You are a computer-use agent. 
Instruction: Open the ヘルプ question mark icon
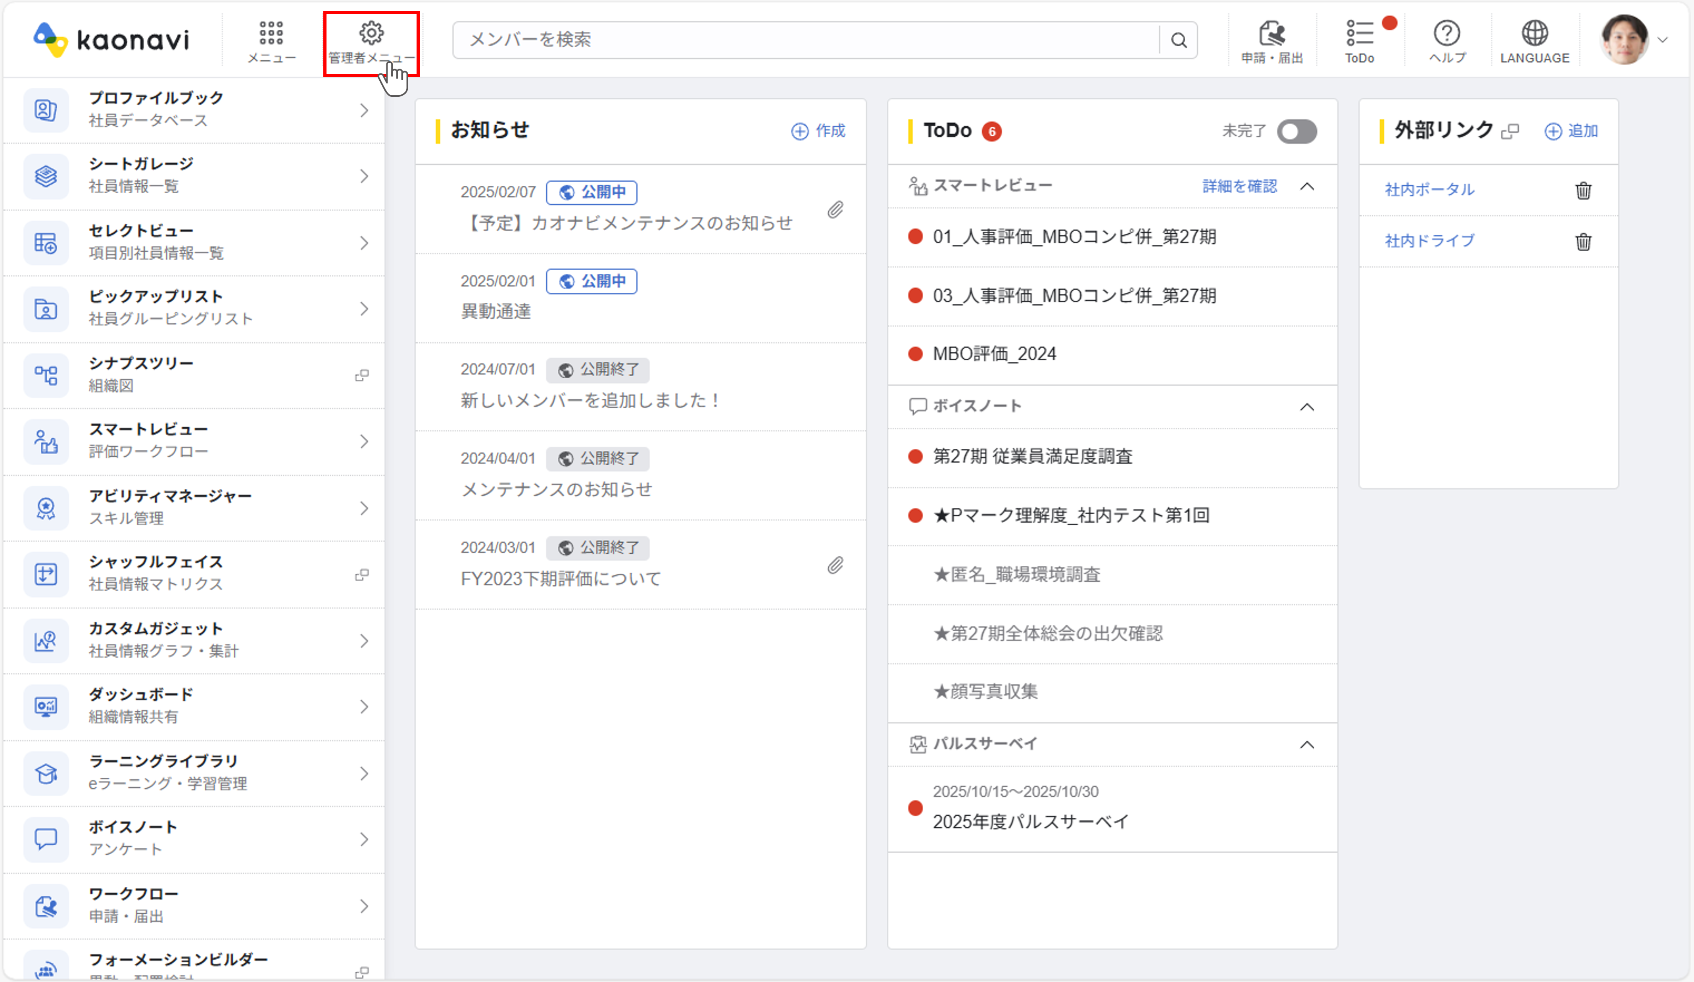click(x=1446, y=34)
